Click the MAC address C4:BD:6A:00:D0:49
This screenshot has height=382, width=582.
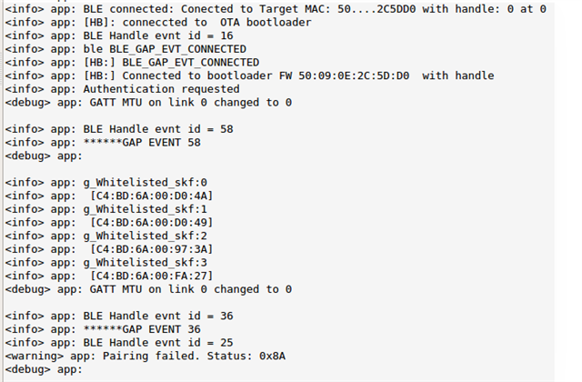[152, 222]
